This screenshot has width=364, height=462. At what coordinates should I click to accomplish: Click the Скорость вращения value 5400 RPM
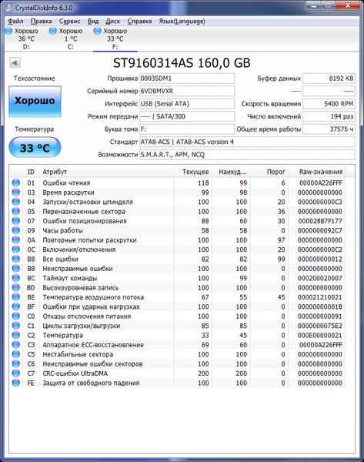click(x=329, y=104)
